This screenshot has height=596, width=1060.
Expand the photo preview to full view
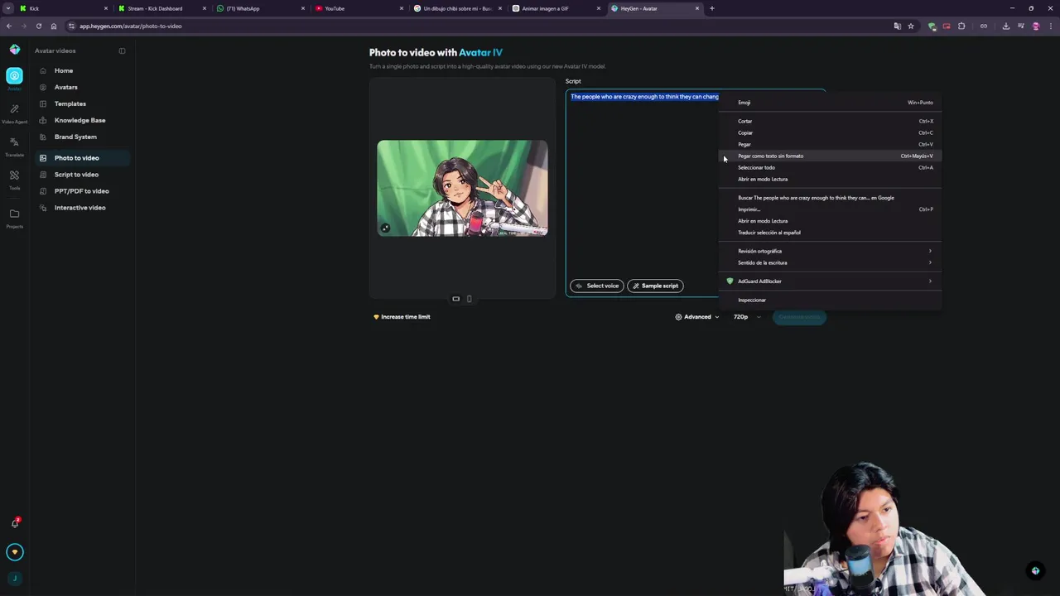click(x=385, y=228)
